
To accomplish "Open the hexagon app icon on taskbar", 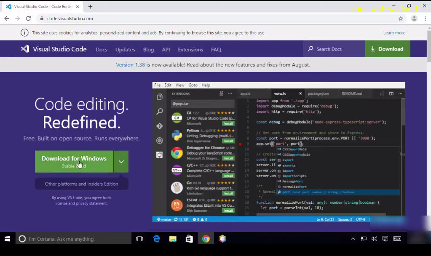I will 222,239.
